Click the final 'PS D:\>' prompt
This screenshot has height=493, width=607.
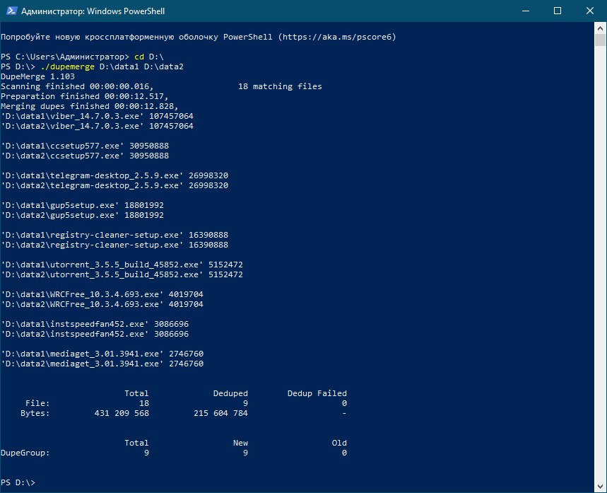click(x=18, y=482)
